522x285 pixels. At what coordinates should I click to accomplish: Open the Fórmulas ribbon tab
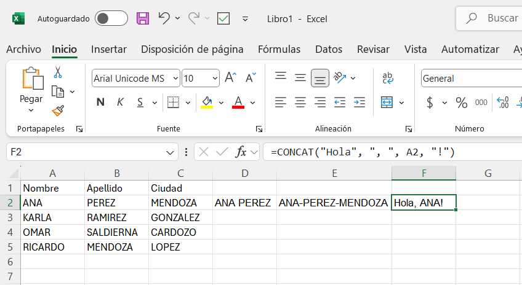(279, 49)
